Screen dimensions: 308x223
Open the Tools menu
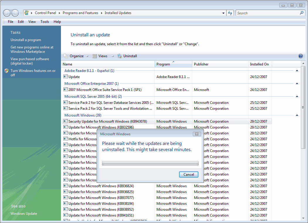pyautogui.click(x=45, y=22)
